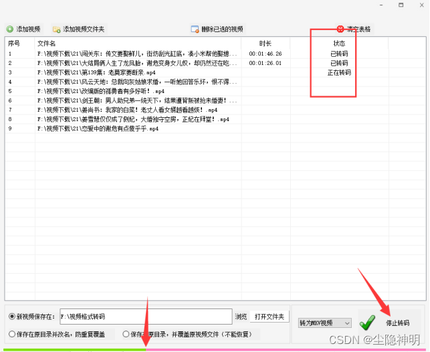The width and height of the screenshot is (430, 352).
Task: Click the green transcoding progress bar
Action: 74,350
